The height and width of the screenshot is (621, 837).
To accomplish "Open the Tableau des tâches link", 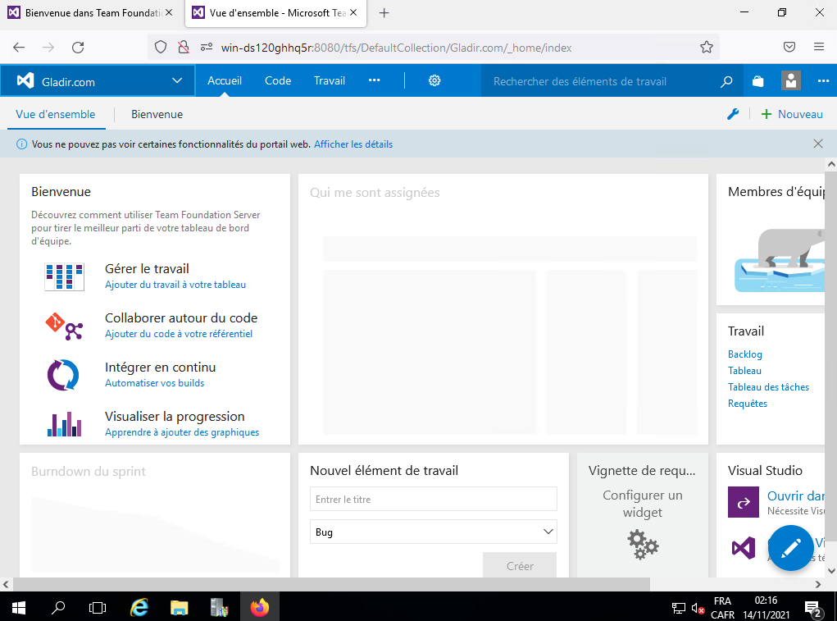I will (x=769, y=387).
